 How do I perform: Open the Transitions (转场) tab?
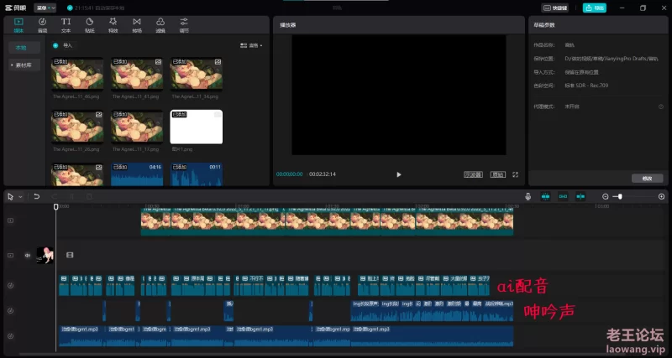(137, 23)
